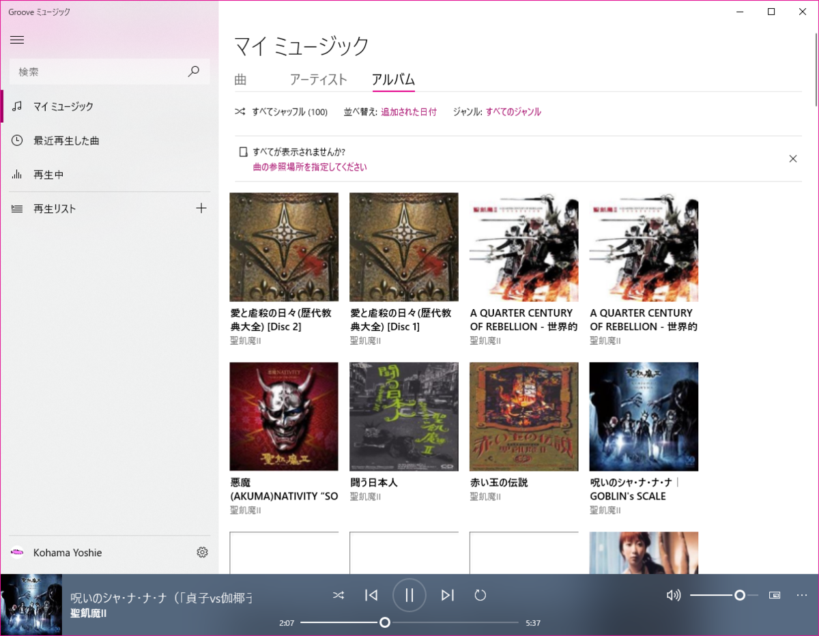
Task: Open settings gear icon
Action: (x=202, y=553)
